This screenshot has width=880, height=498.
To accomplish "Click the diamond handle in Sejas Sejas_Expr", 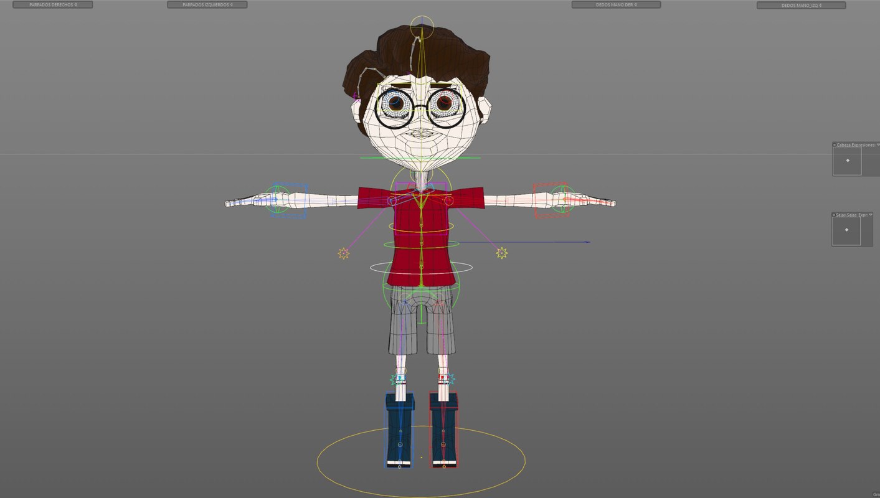I will point(846,230).
